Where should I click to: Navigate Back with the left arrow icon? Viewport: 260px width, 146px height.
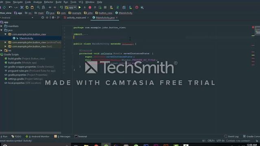pos(50,7)
